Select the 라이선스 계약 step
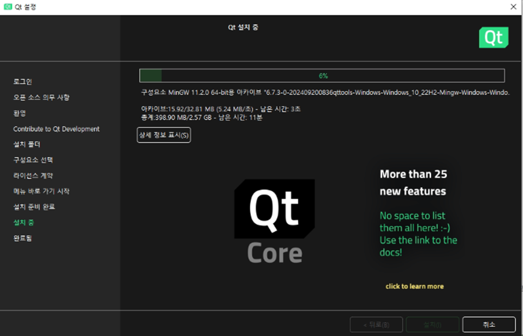 click(33, 176)
